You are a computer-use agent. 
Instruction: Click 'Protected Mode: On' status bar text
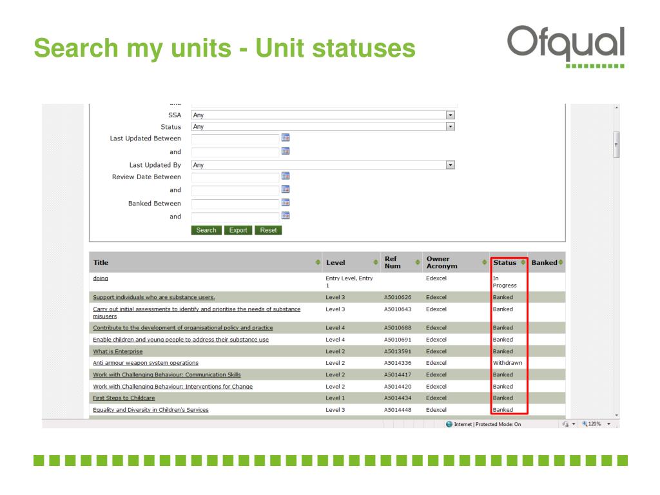click(498, 424)
